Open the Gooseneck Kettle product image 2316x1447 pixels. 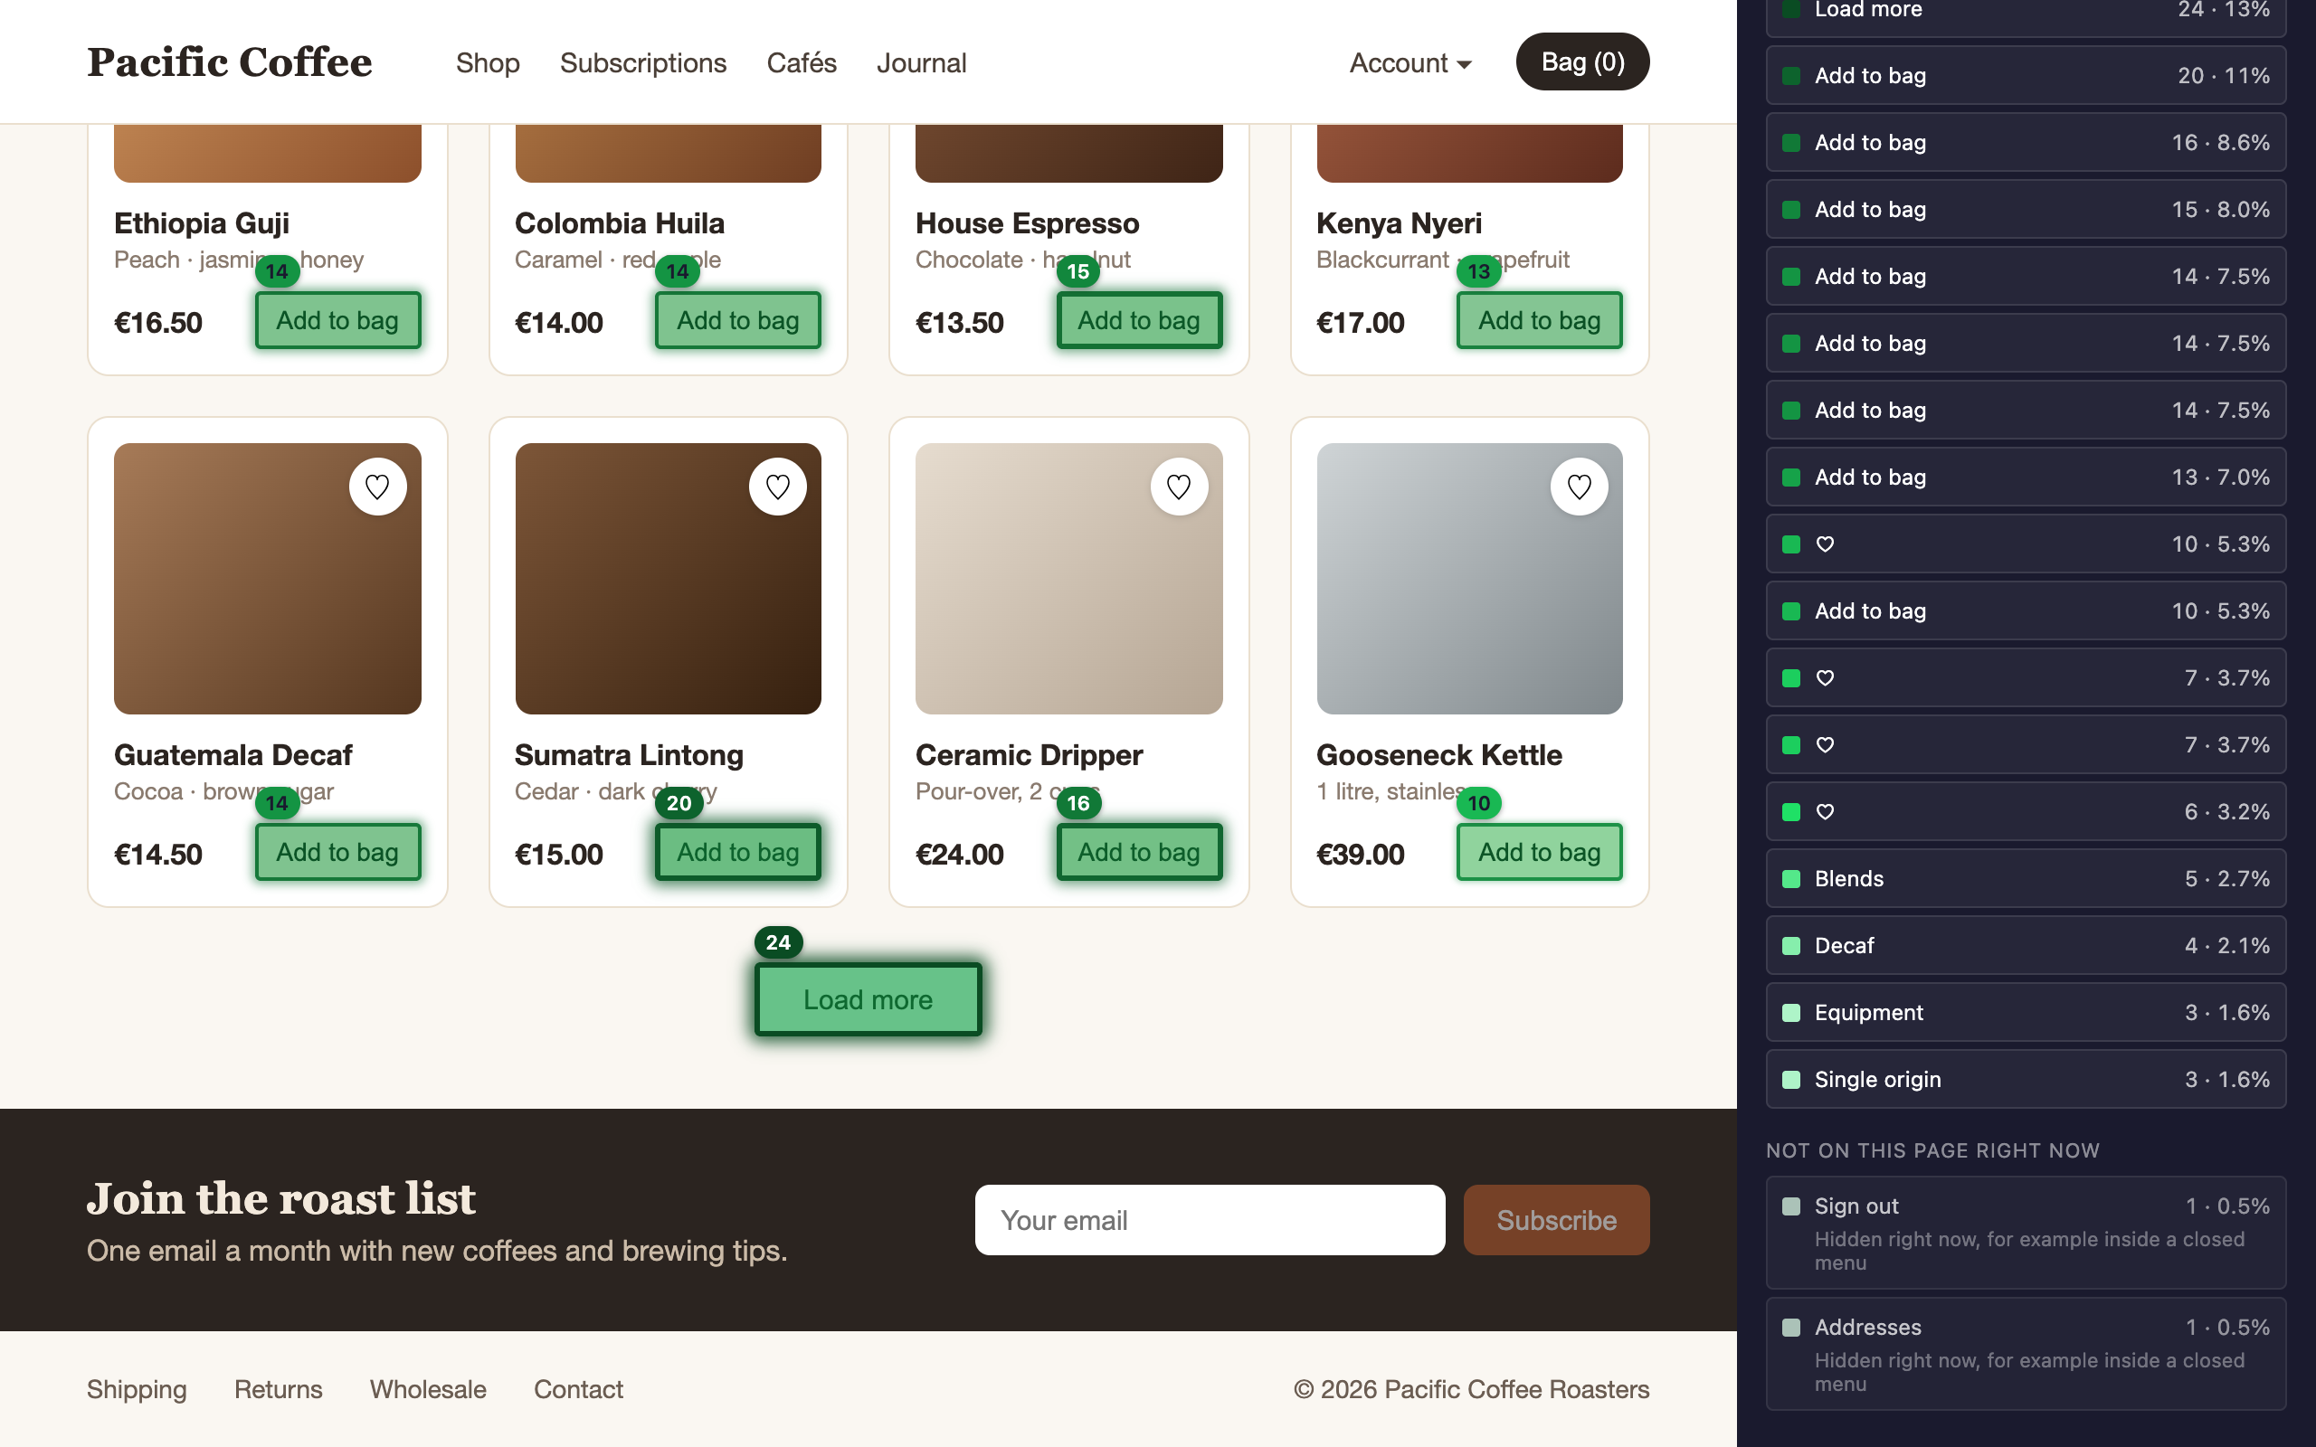coord(1469,578)
